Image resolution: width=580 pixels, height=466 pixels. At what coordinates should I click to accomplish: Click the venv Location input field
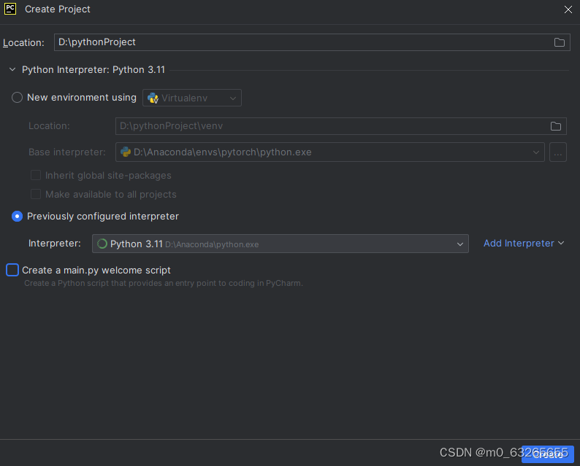point(340,126)
